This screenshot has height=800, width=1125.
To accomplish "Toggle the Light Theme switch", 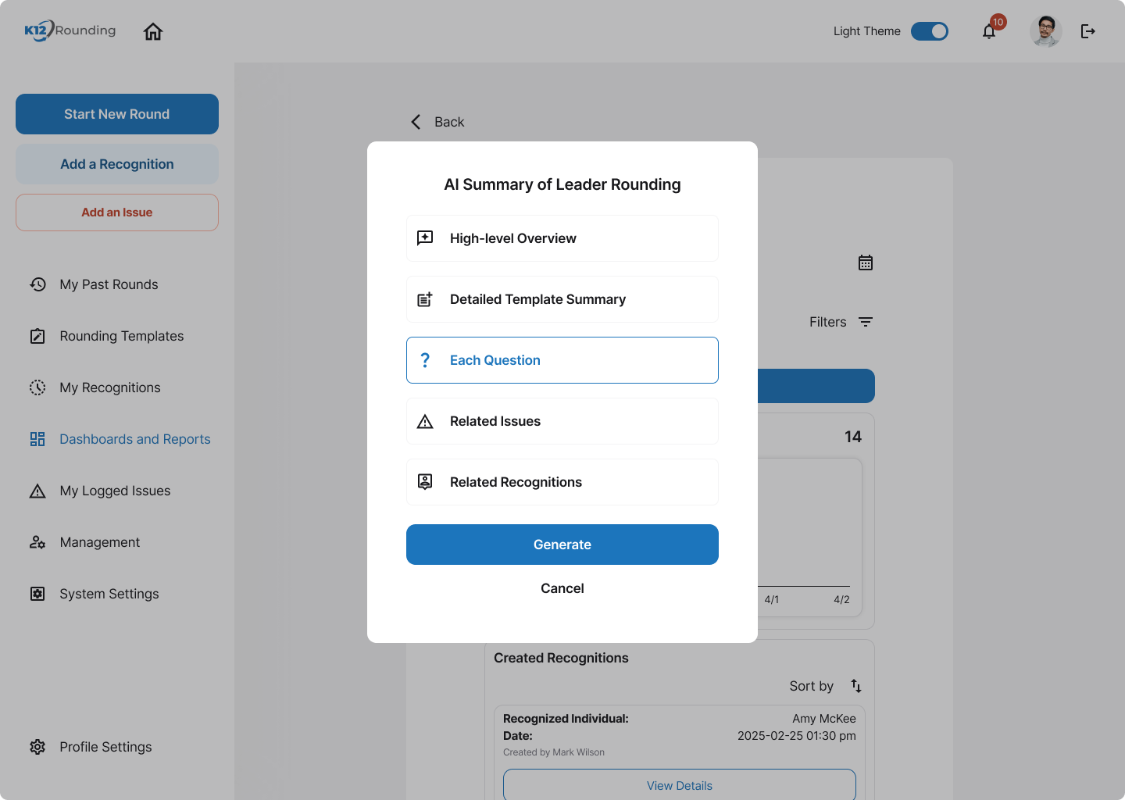I will (930, 31).
